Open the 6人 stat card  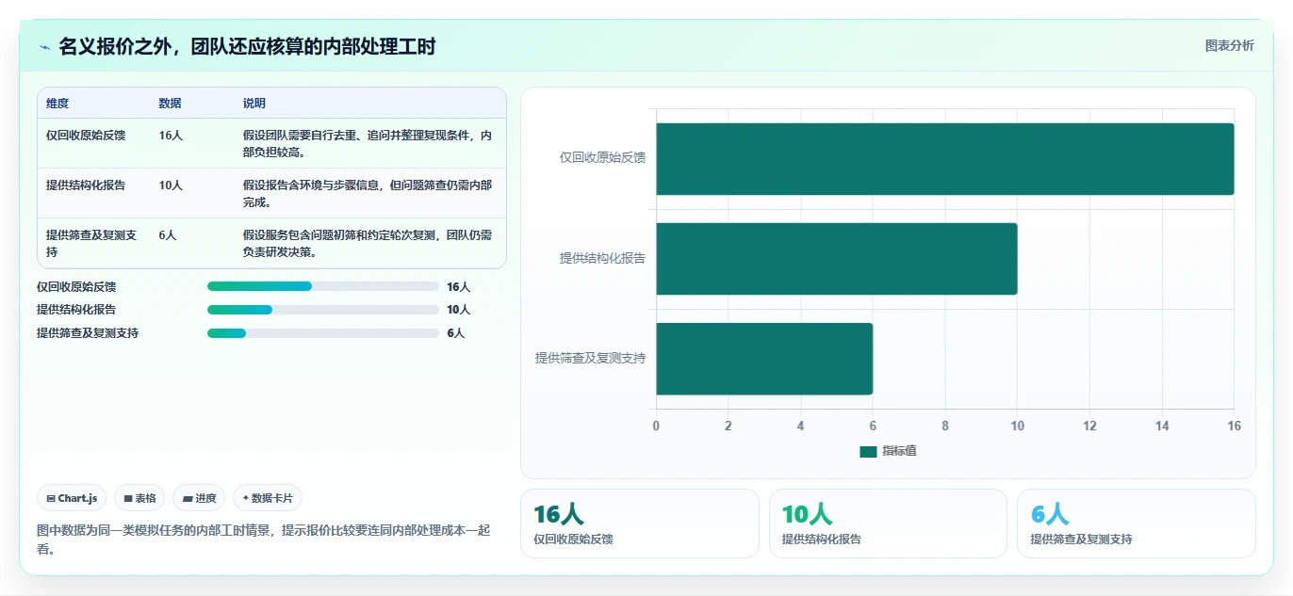[x=1137, y=524]
